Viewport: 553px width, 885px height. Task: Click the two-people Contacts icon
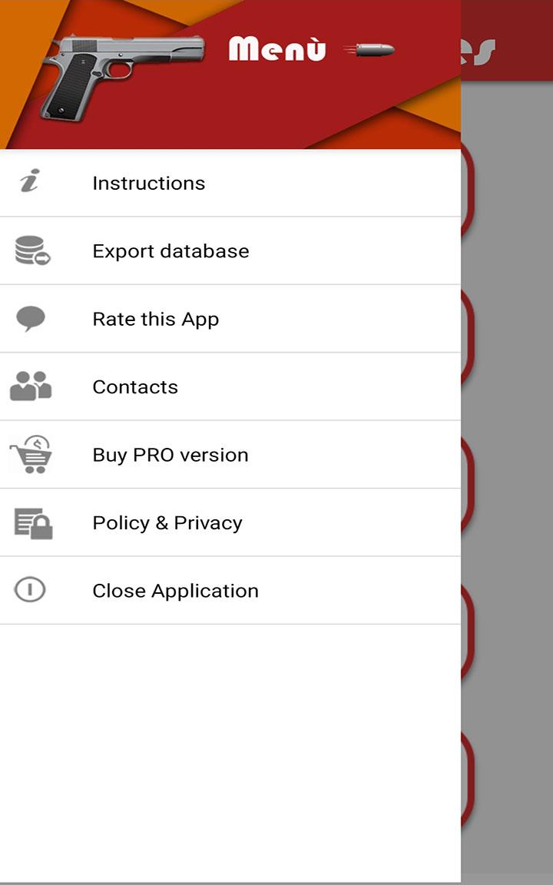click(31, 386)
